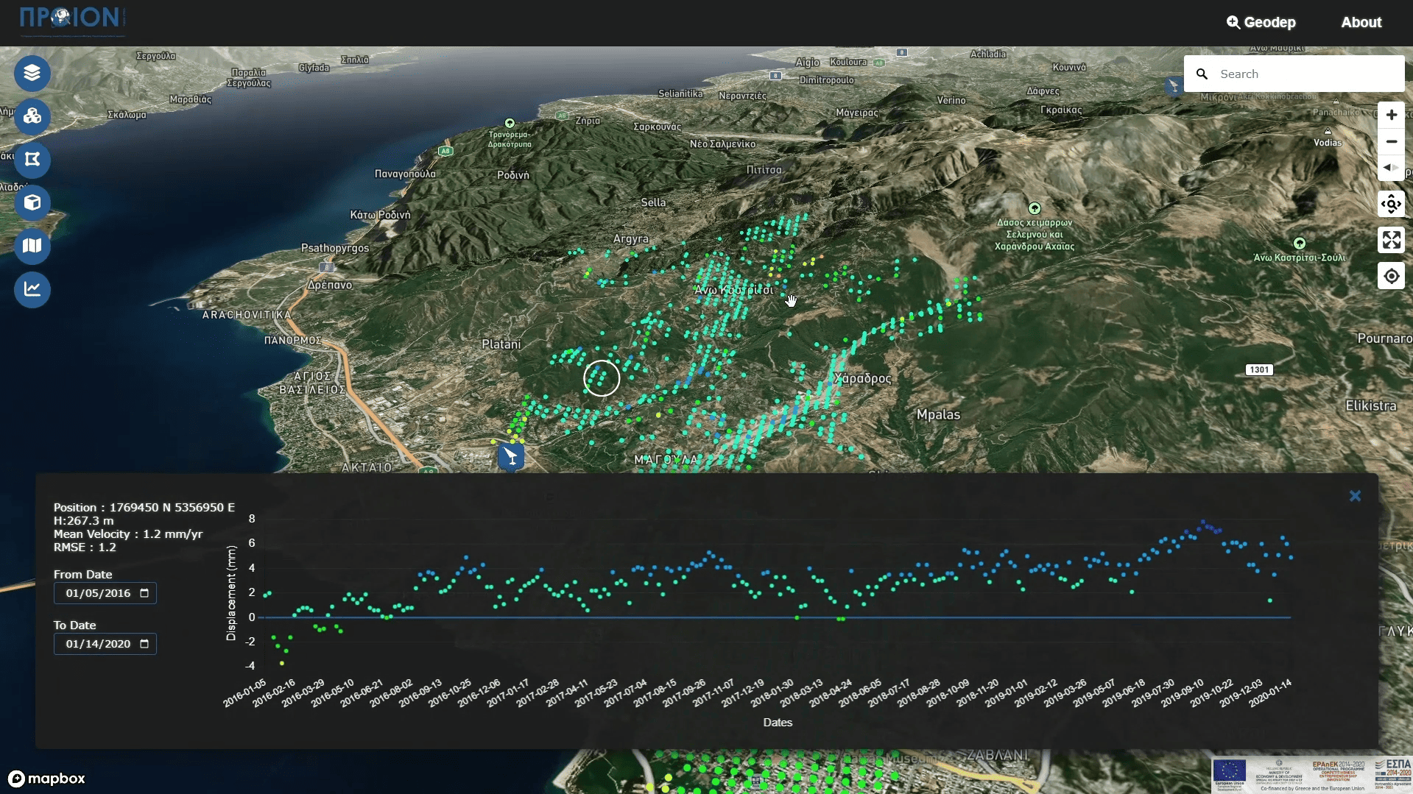1413x794 pixels.
Task: Click the Psathopyrgos place label
Action: coord(335,248)
